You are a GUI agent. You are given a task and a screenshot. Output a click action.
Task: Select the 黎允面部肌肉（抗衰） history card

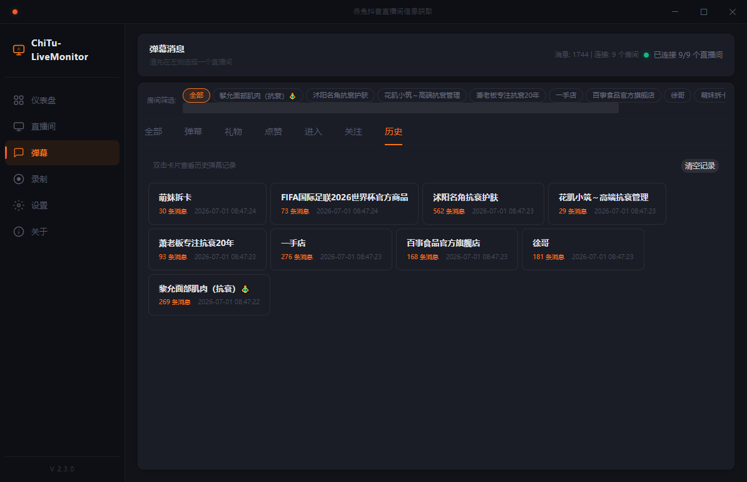209,295
